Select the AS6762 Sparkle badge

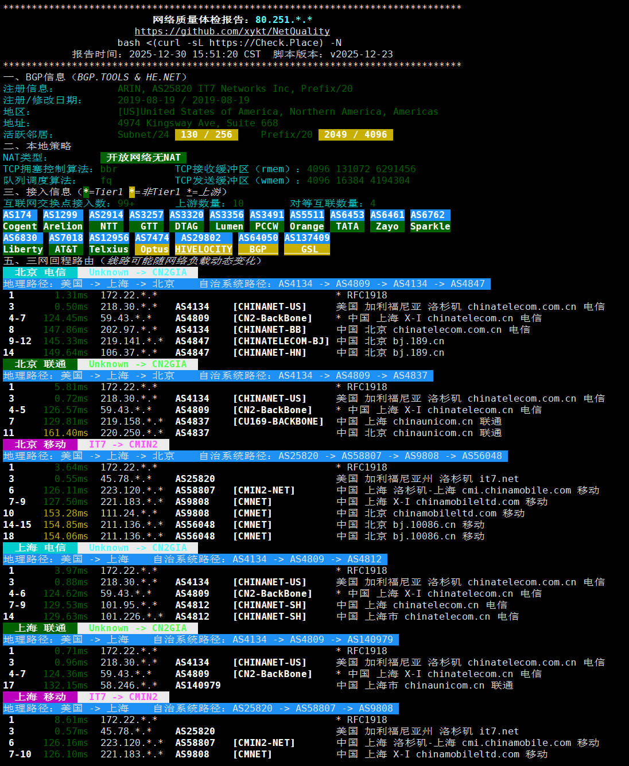[430, 220]
